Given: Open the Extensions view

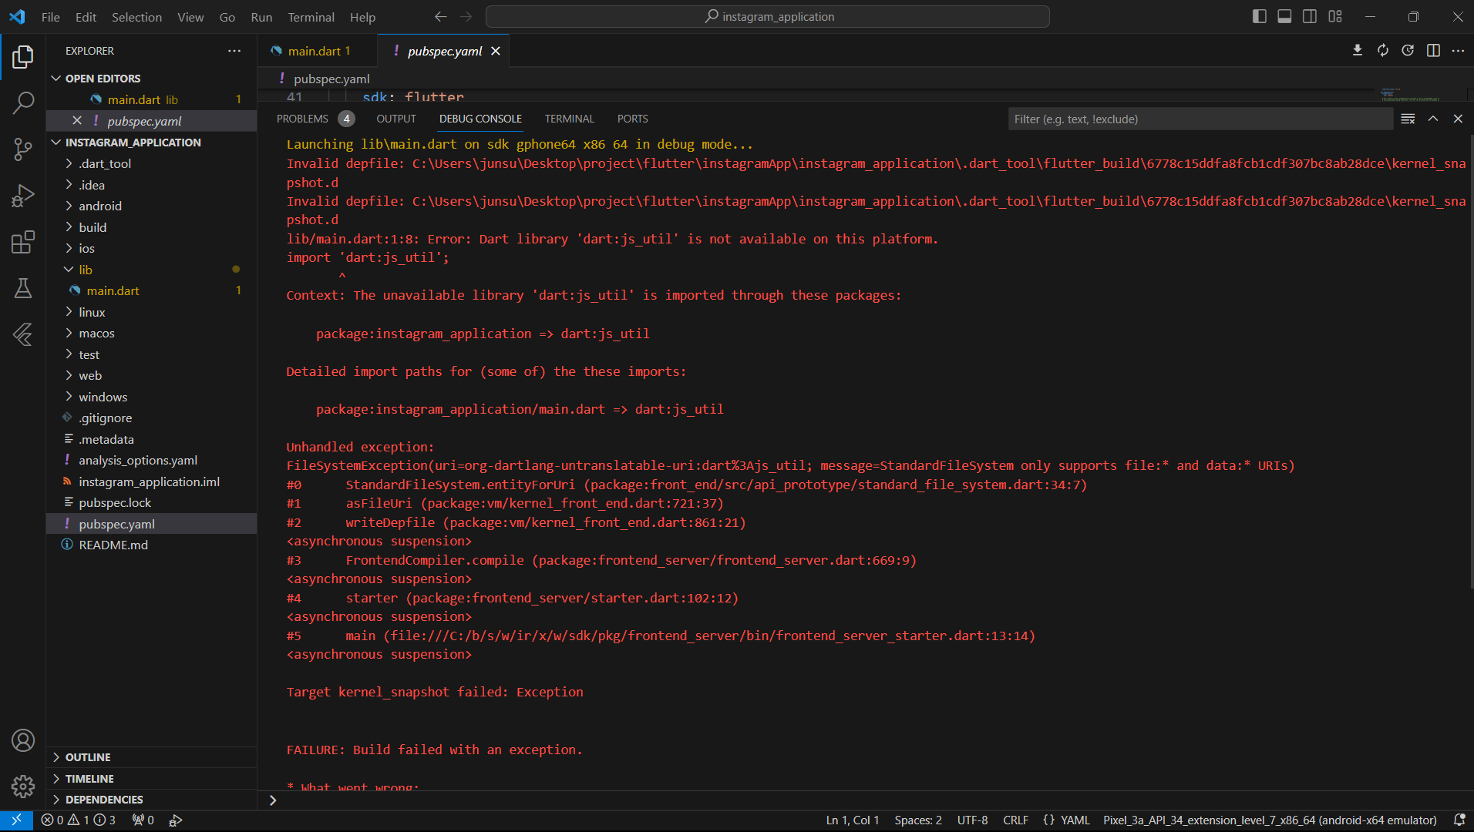Looking at the screenshot, I should [x=23, y=242].
